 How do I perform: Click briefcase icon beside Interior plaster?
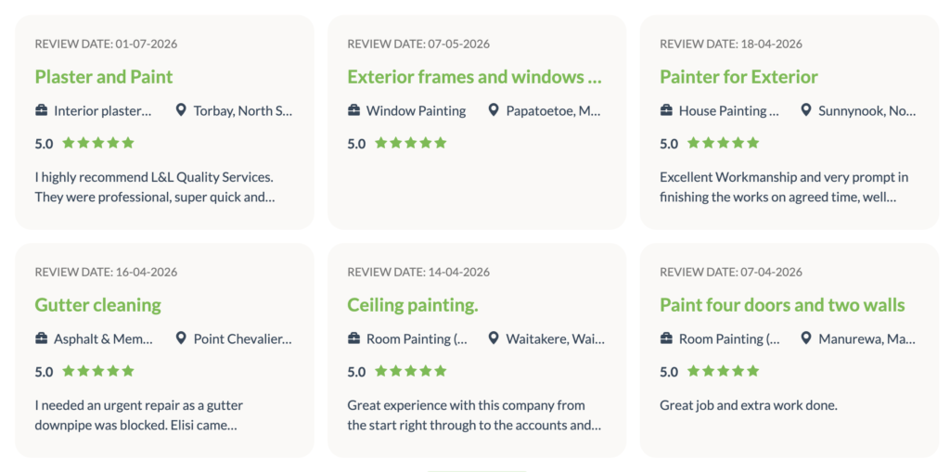point(41,110)
